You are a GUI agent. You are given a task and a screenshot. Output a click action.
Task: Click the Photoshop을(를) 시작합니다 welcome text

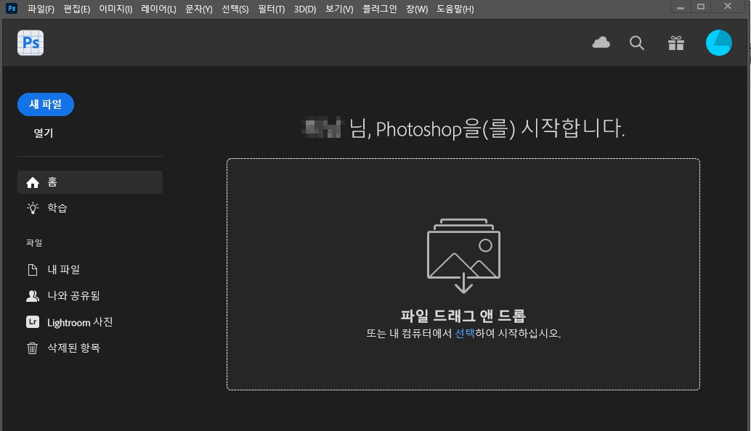(500, 128)
